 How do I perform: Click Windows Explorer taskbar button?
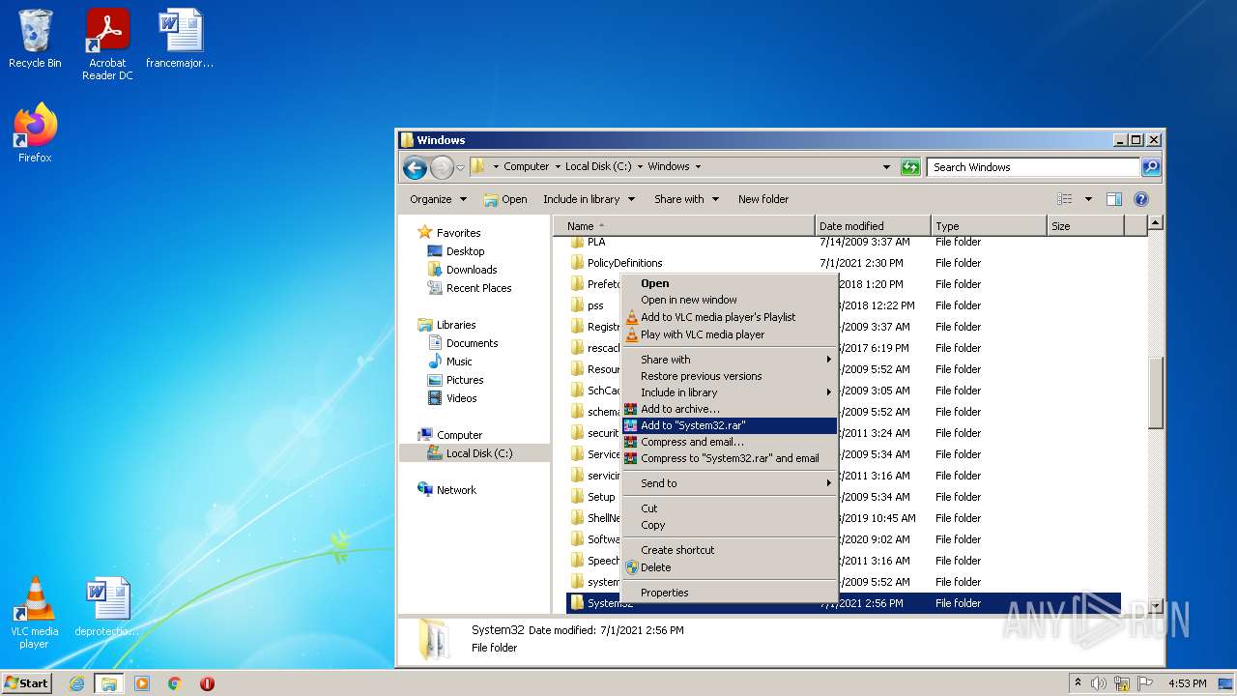point(109,683)
